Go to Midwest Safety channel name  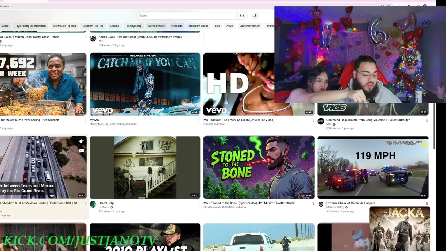[x=335, y=207]
